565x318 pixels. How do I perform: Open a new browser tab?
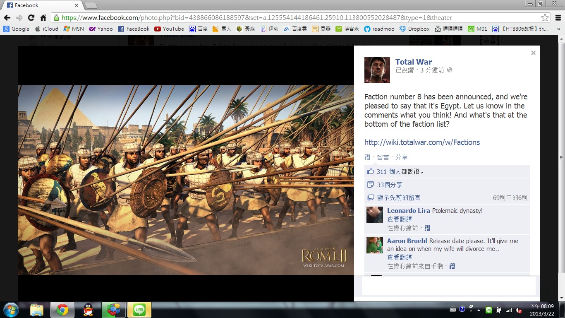91,5
